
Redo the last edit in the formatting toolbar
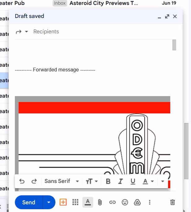pyautogui.click(x=34, y=181)
